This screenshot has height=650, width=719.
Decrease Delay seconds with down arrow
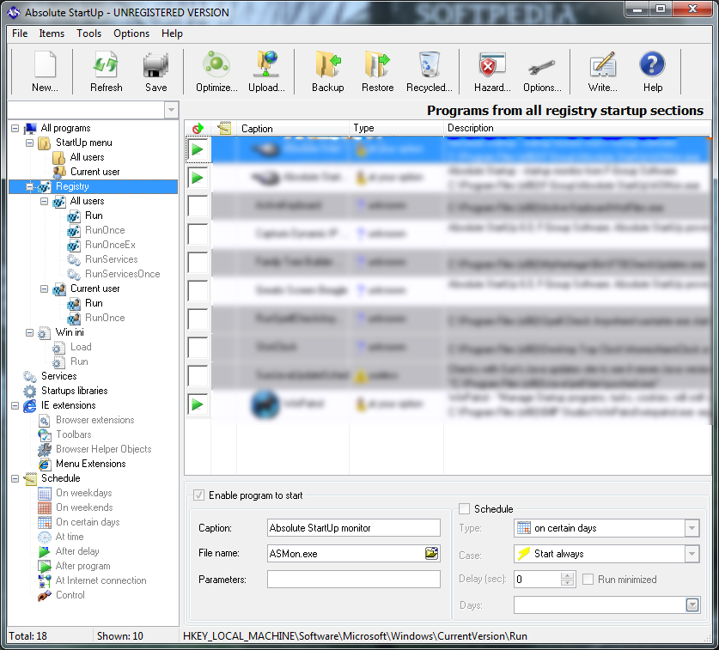[568, 583]
